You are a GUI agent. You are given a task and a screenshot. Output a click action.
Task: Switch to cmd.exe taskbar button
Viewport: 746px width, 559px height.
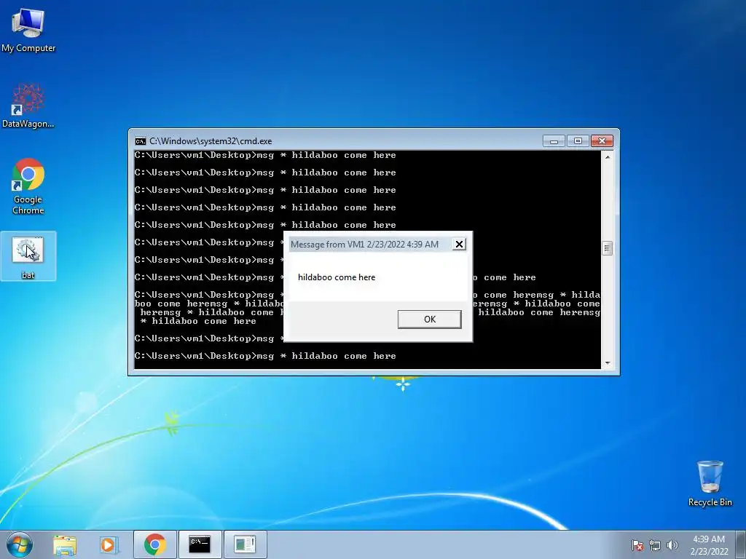(200, 544)
